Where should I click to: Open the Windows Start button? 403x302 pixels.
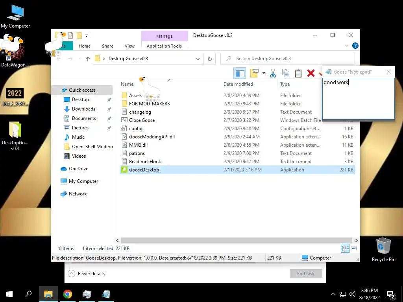[9, 294]
